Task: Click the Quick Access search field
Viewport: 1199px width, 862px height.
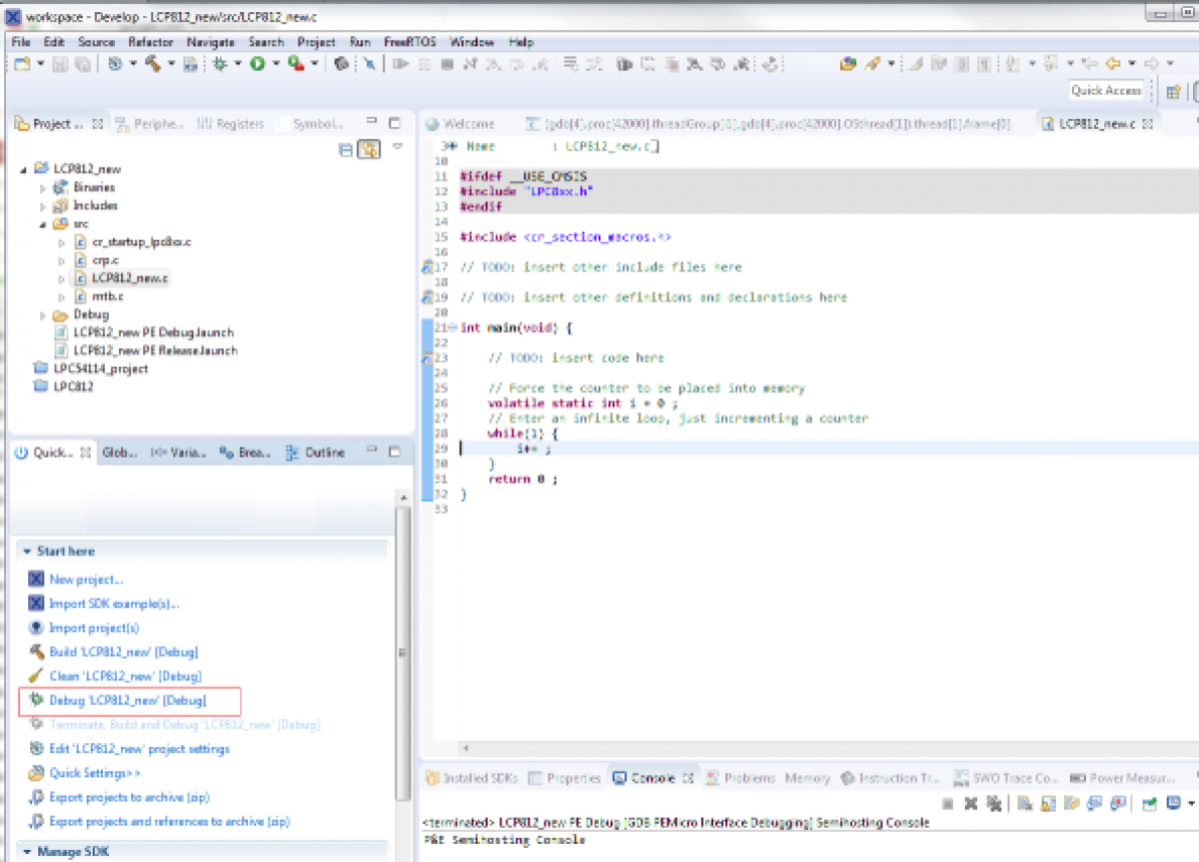Action: coord(1105,91)
